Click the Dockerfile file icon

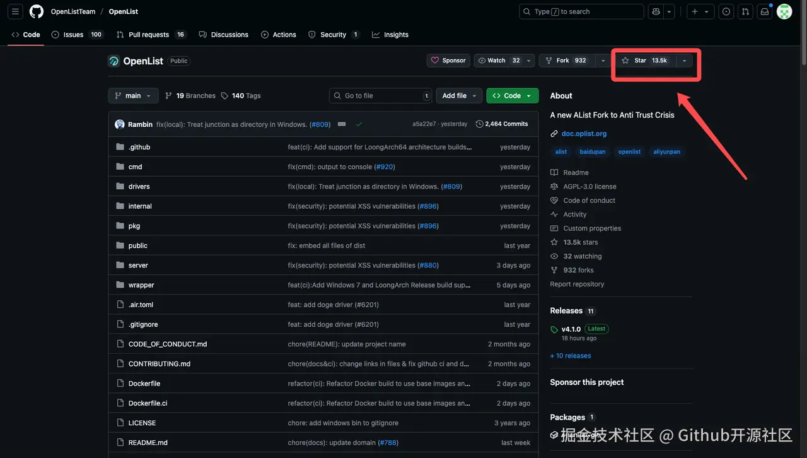tap(120, 384)
